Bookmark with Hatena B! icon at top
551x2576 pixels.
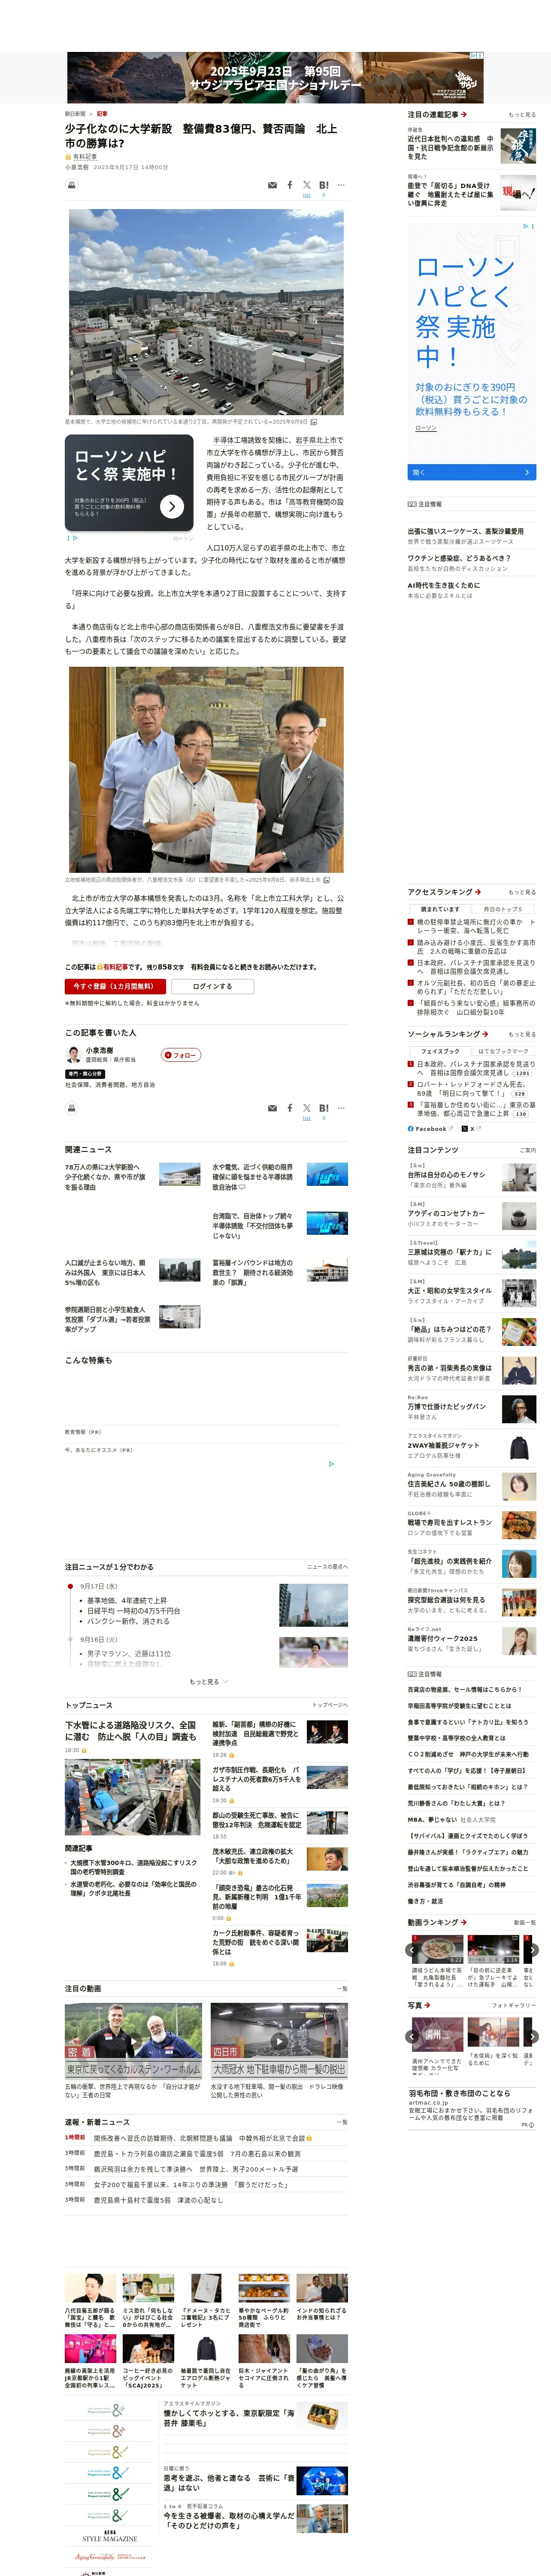[x=324, y=185]
